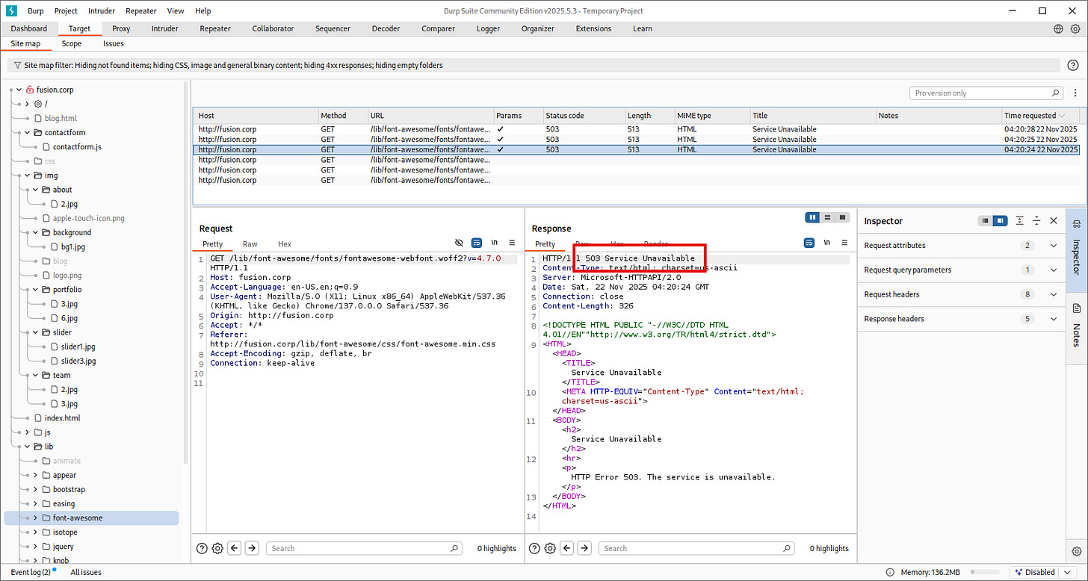This screenshot has height=581, width=1088.
Task: Open the Repeater tab
Action: 215,29
